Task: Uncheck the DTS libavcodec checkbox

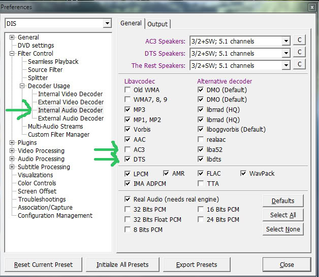Action: coord(127,159)
